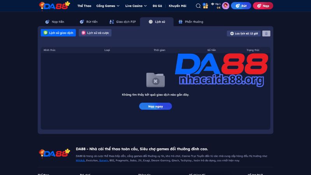Click the empty folder icon
311x175 pixels.
pos(155,80)
